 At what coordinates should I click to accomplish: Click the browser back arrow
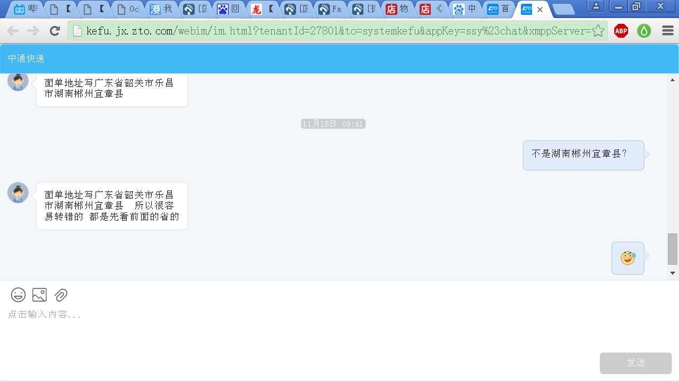(x=13, y=31)
